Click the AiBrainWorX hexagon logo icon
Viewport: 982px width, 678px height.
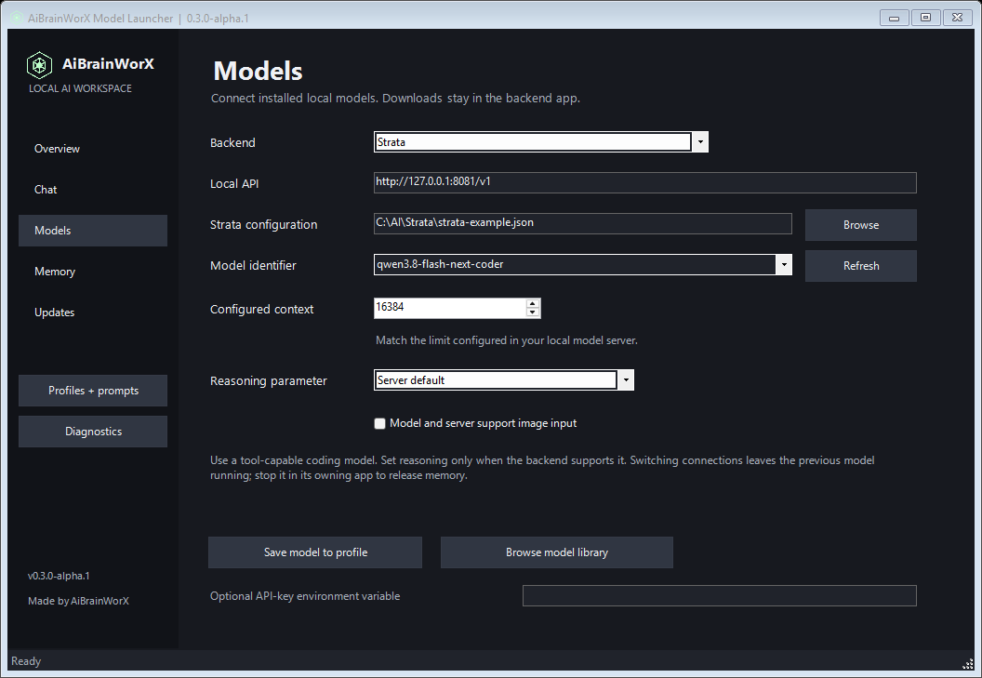[39, 65]
